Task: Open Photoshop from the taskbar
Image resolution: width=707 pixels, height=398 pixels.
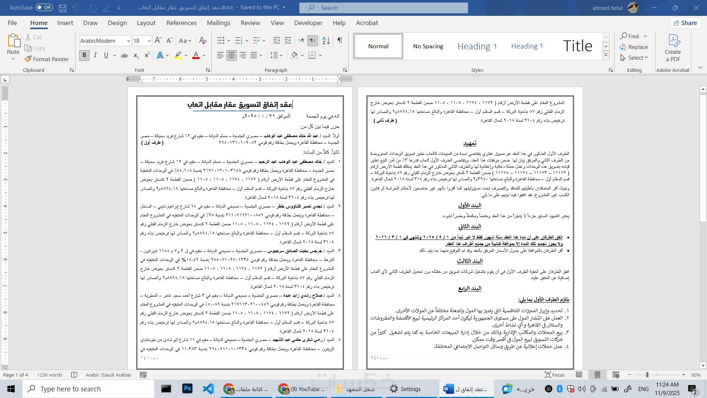Action: click(187, 389)
